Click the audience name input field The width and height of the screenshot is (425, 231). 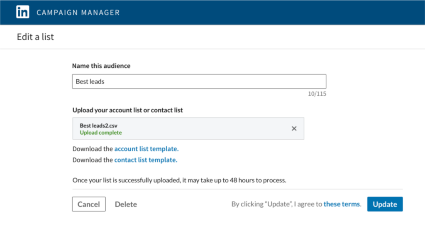(x=199, y=81)
